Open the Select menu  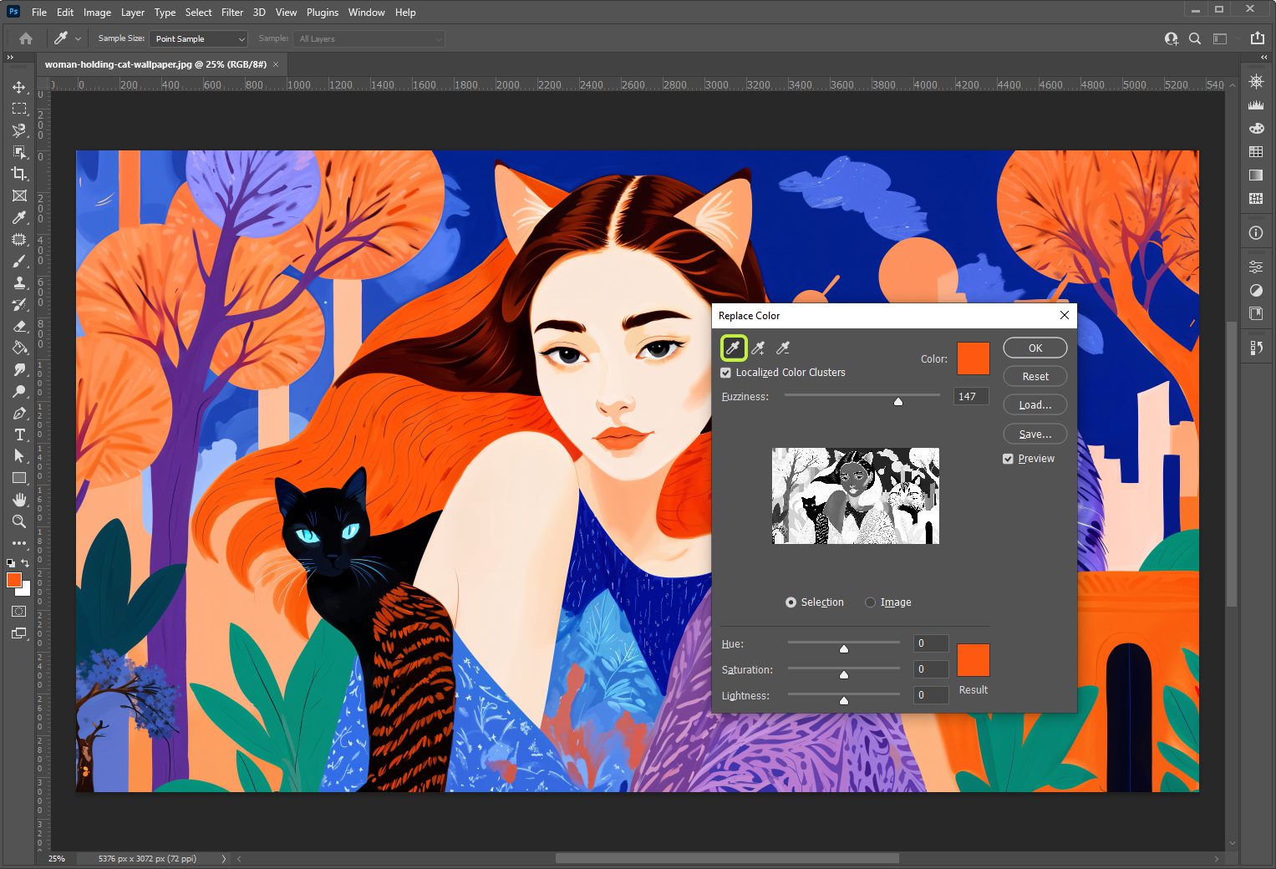[198, 13]
